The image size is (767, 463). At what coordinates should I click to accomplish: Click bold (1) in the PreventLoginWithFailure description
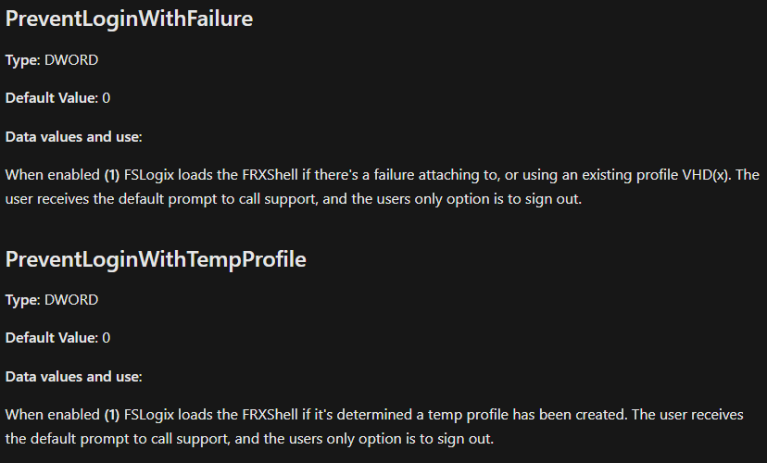[111, 175]
